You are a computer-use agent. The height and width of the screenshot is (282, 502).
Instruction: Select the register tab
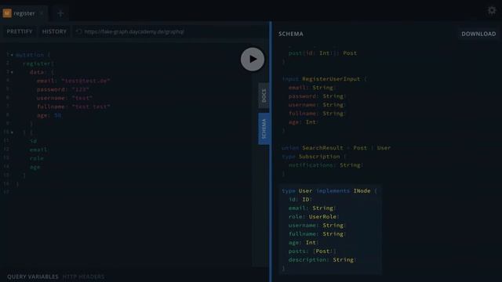pyautogui.click(x=24, y=13)
